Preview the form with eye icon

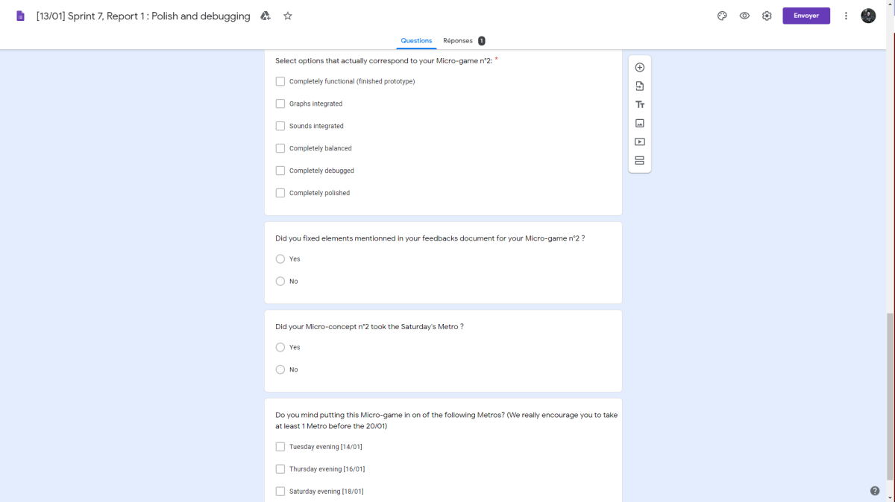click(744, 16)
